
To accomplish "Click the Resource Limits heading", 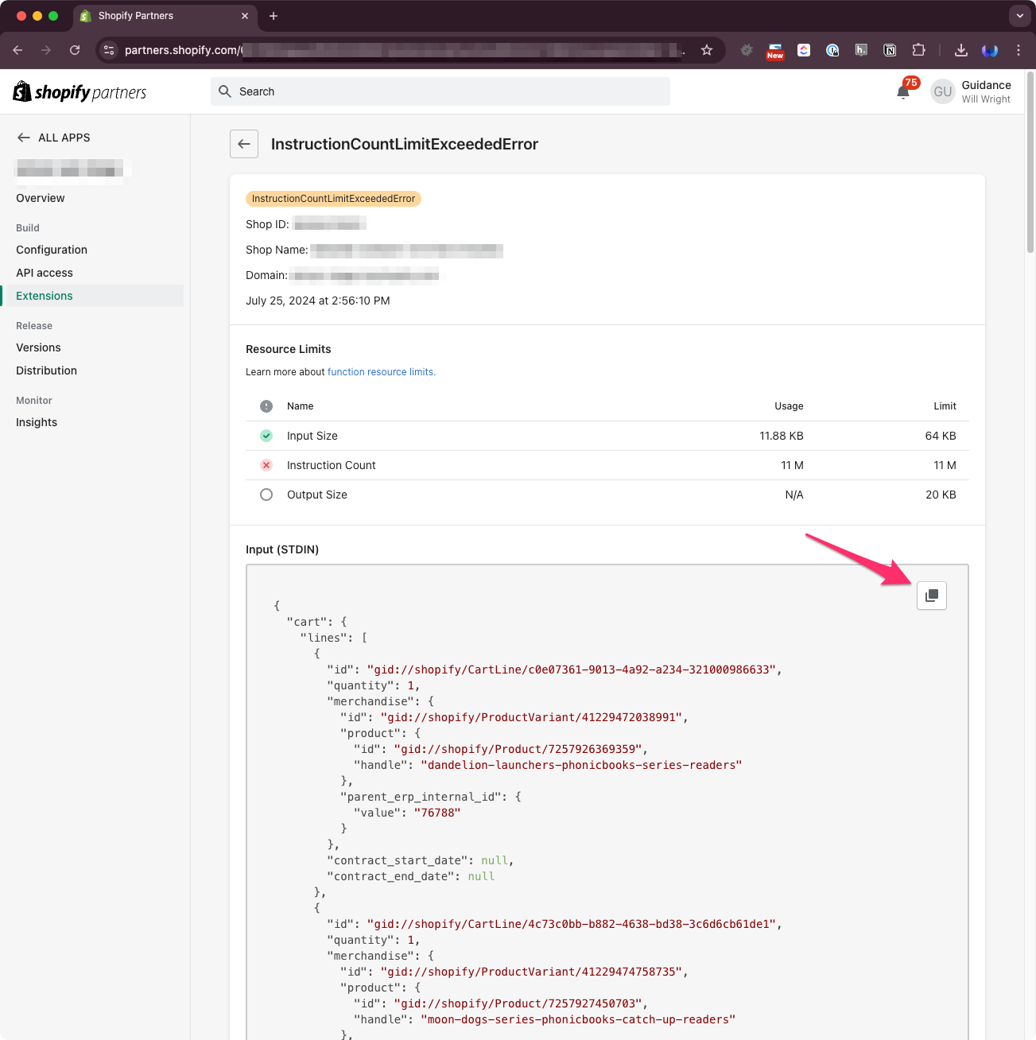I will tap(289, 349).
